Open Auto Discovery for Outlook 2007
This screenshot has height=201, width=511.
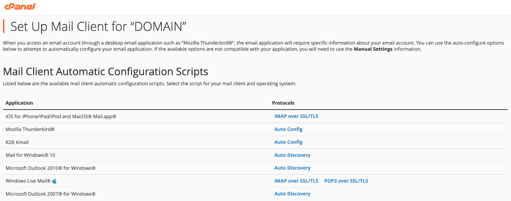[292, 194]
